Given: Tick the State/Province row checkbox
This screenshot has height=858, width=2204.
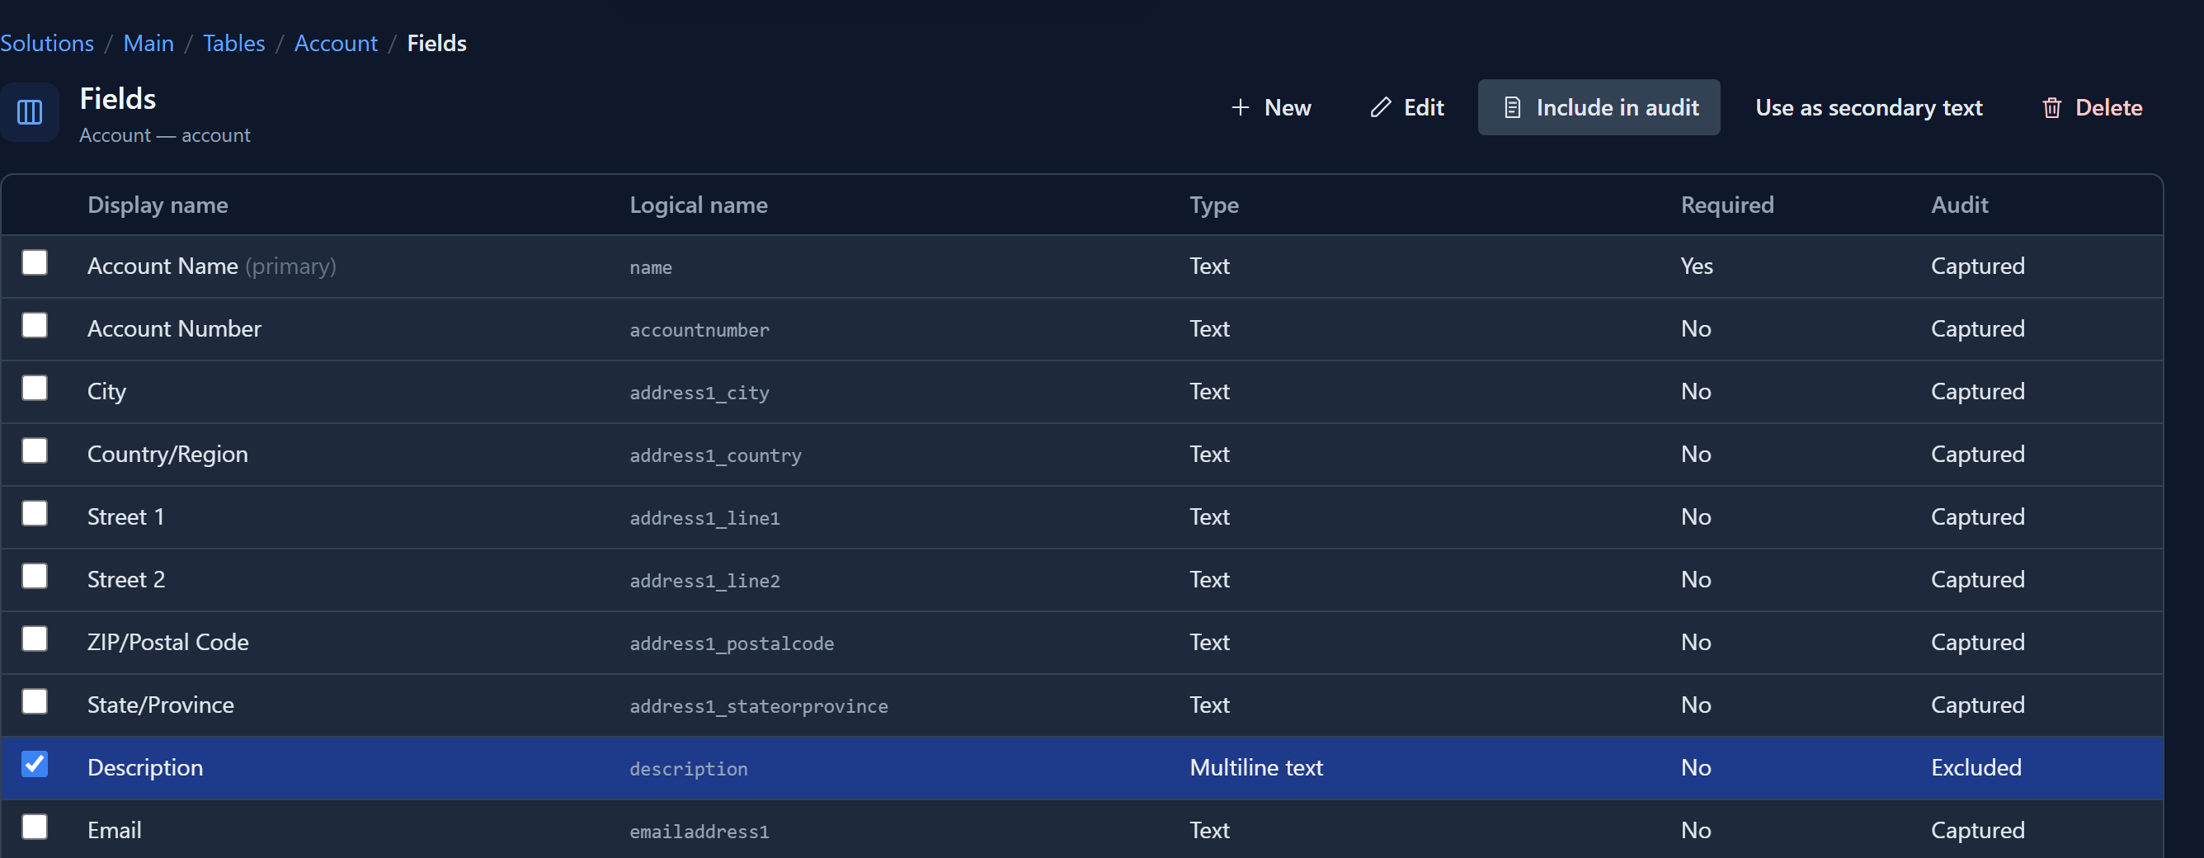Looking at the screenshot, I should [34, 701].
